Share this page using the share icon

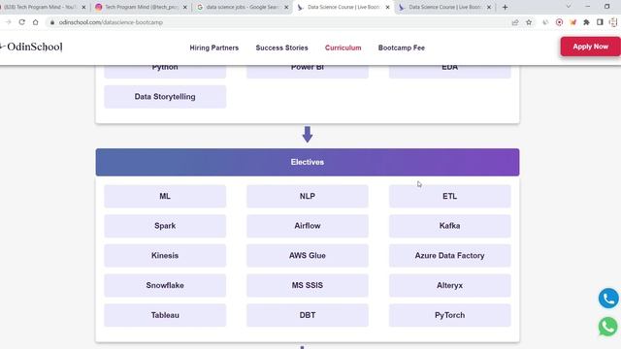click(515, 22)
